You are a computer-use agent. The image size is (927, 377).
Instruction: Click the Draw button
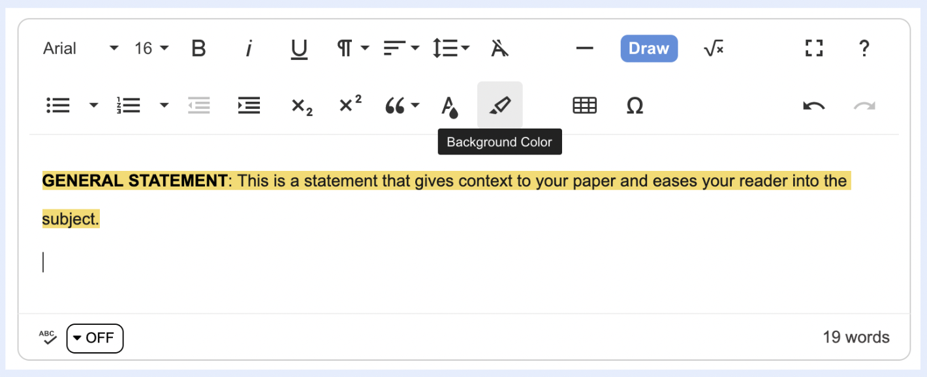tap(649, 48)
